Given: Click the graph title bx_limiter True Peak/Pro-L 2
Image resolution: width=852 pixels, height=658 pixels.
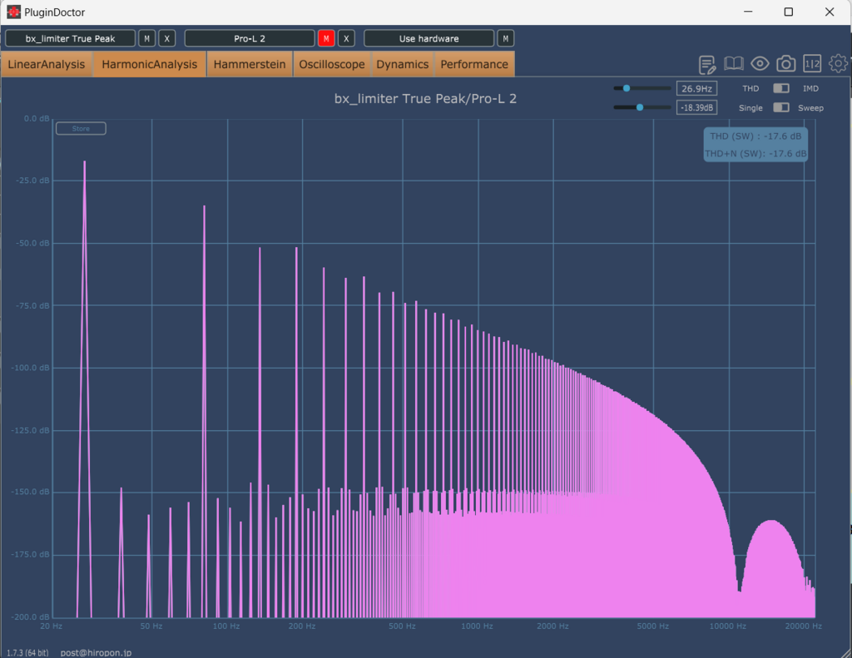Looking at the screenshot, I should pos(425,99).
